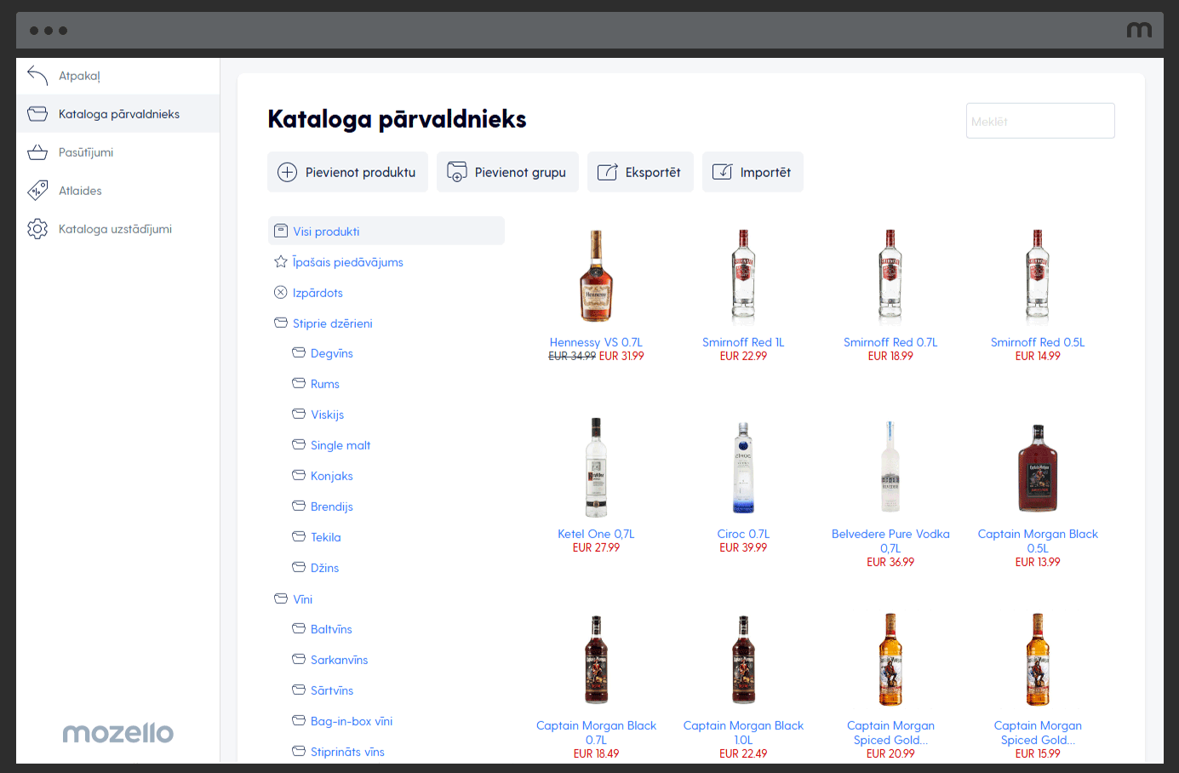Click the folder icon beside Konjaks
This screenshot has width=1179, height=773.
(x=299, y=476)
